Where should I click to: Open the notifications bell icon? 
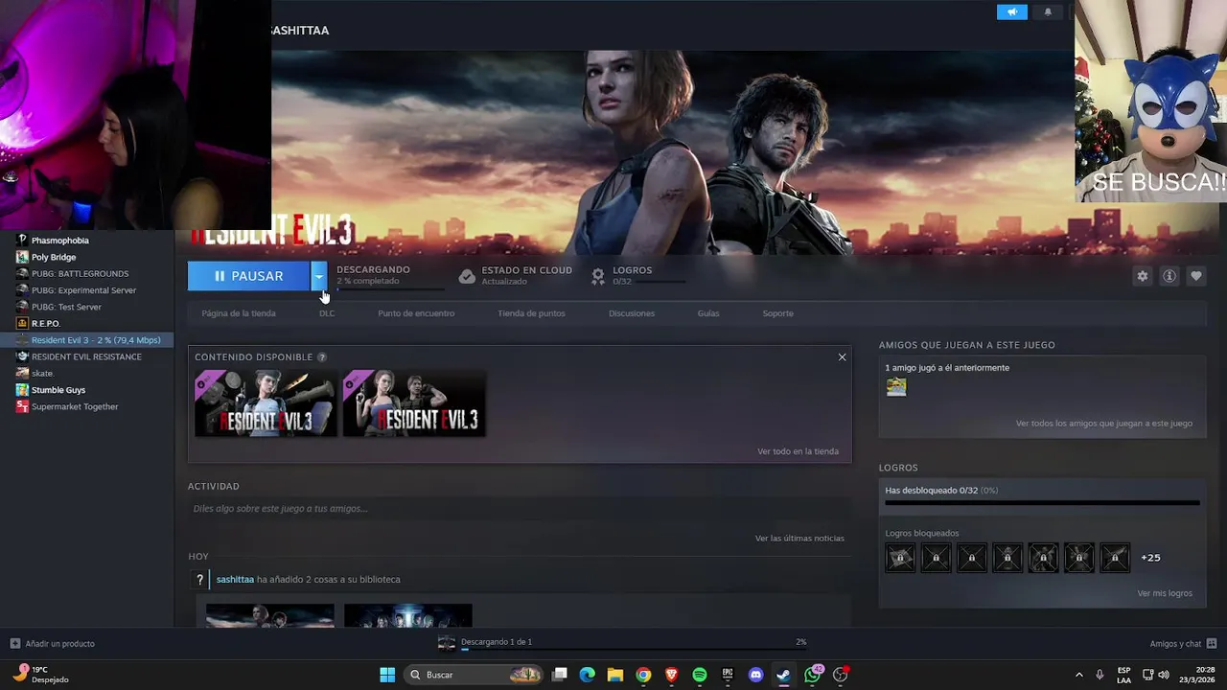1048,11
